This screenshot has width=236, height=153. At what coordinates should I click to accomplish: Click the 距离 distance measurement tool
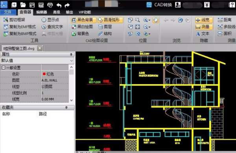[x=225, y=20]
